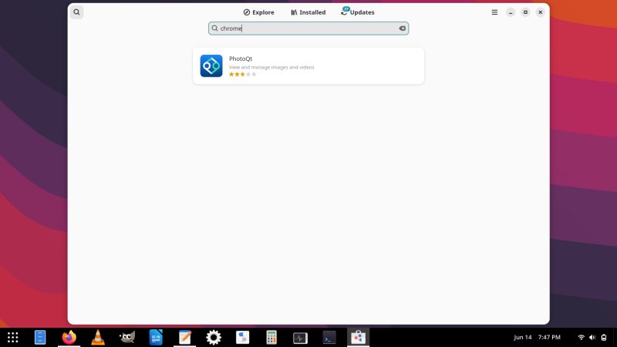Image resolution: width=617 pixels, height=347 pixels.
Task: Clear the search text with the clear icon
Action: [x=402, y=29]
